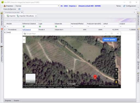140x103 pixels.
Task: Zoom out with the map minus button
Action: tap(116, 77)
